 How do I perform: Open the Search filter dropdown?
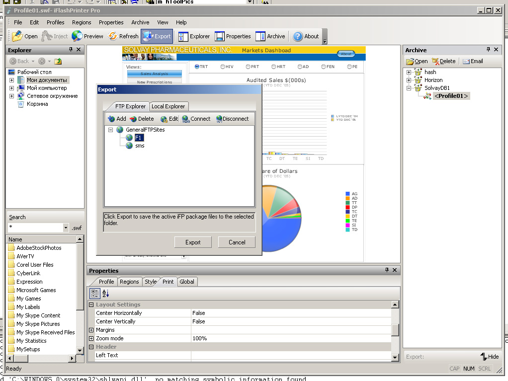(x=66, y=228)
